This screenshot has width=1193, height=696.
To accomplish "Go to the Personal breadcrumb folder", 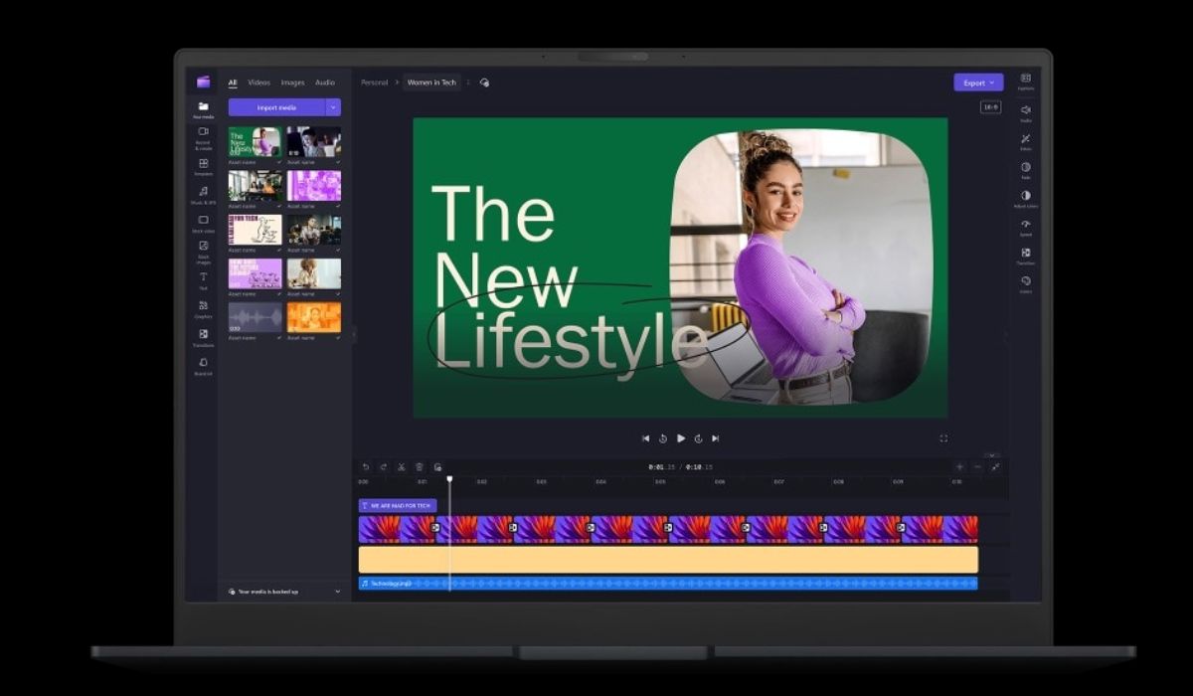I will (375, 83).
